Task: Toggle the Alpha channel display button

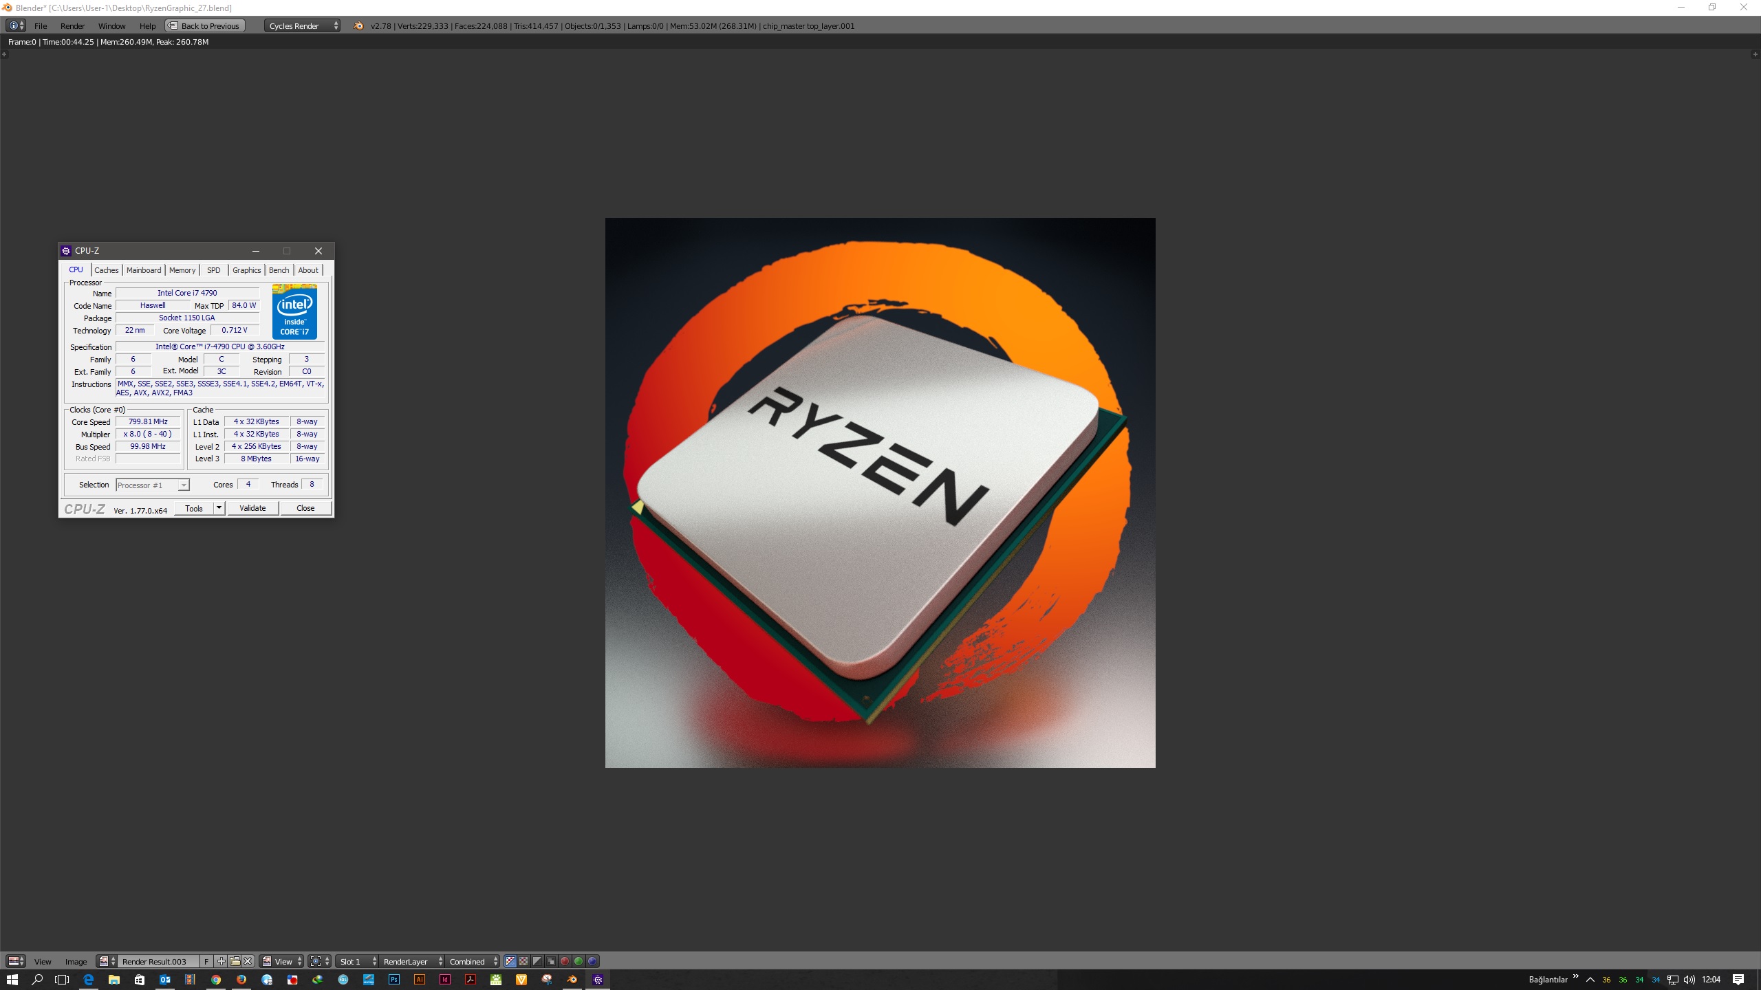Action: 537,961
